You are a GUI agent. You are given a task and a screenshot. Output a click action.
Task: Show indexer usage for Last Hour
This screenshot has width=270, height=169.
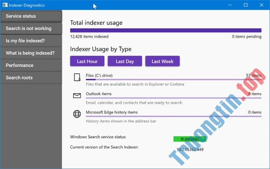tap(87, 61)
